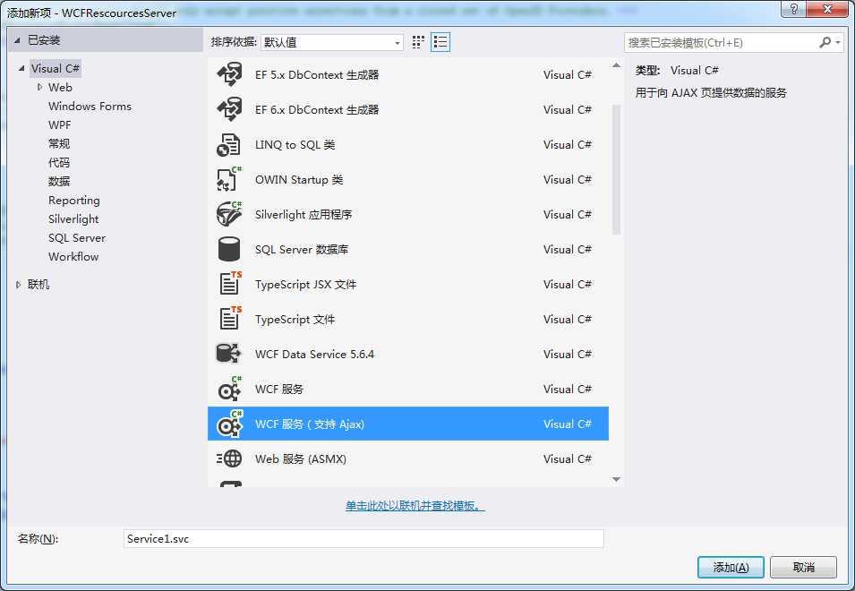Click the EF 5.x DbContext generator icon
This screenshot has width=855, height=591.
229,74
